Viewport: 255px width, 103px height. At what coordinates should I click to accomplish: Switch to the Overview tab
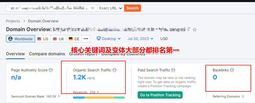(15, 54)
